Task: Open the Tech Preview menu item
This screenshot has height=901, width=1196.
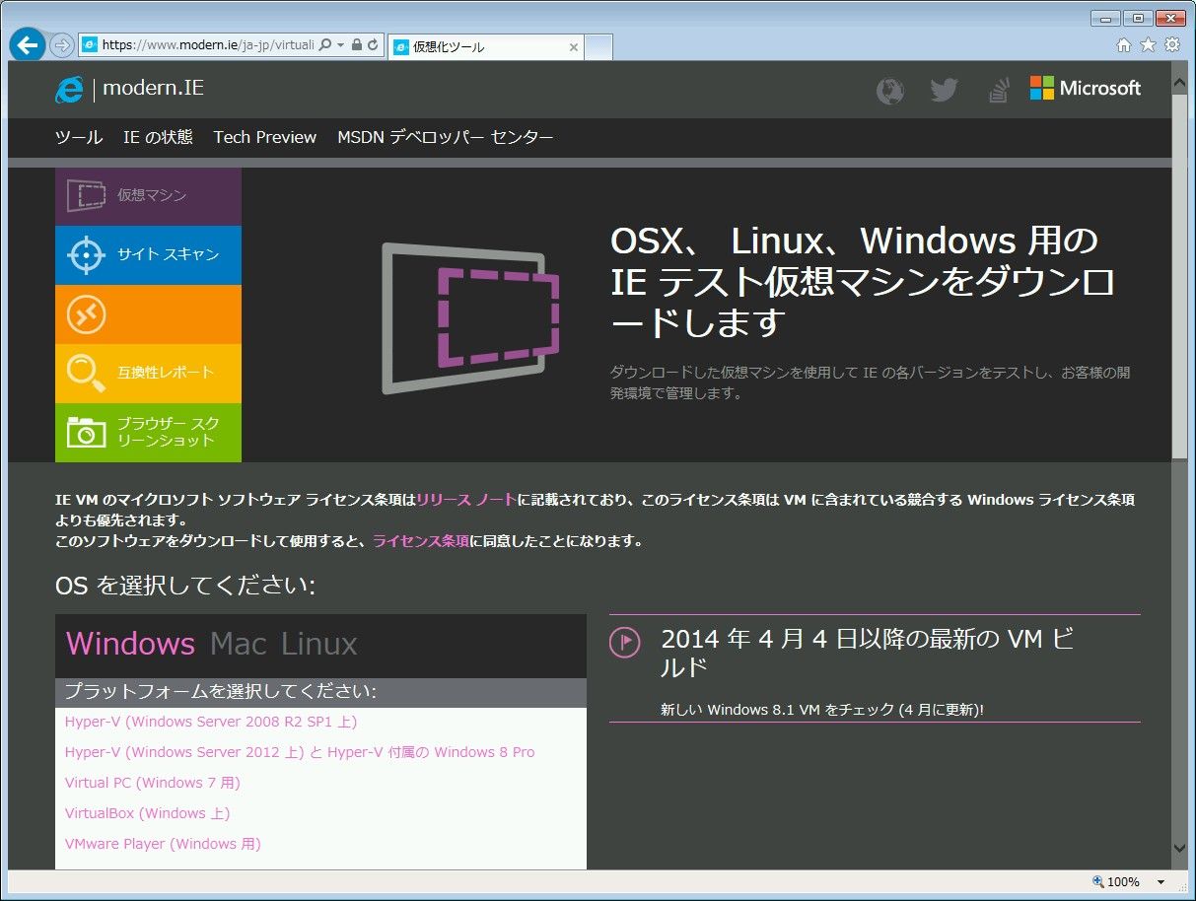Action: point(265,137)
